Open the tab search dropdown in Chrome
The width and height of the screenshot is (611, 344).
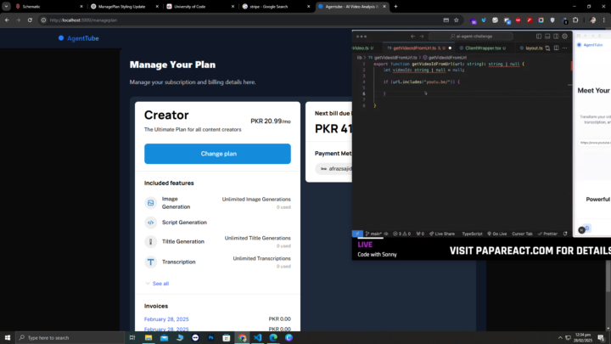click(x=6, y=7)
